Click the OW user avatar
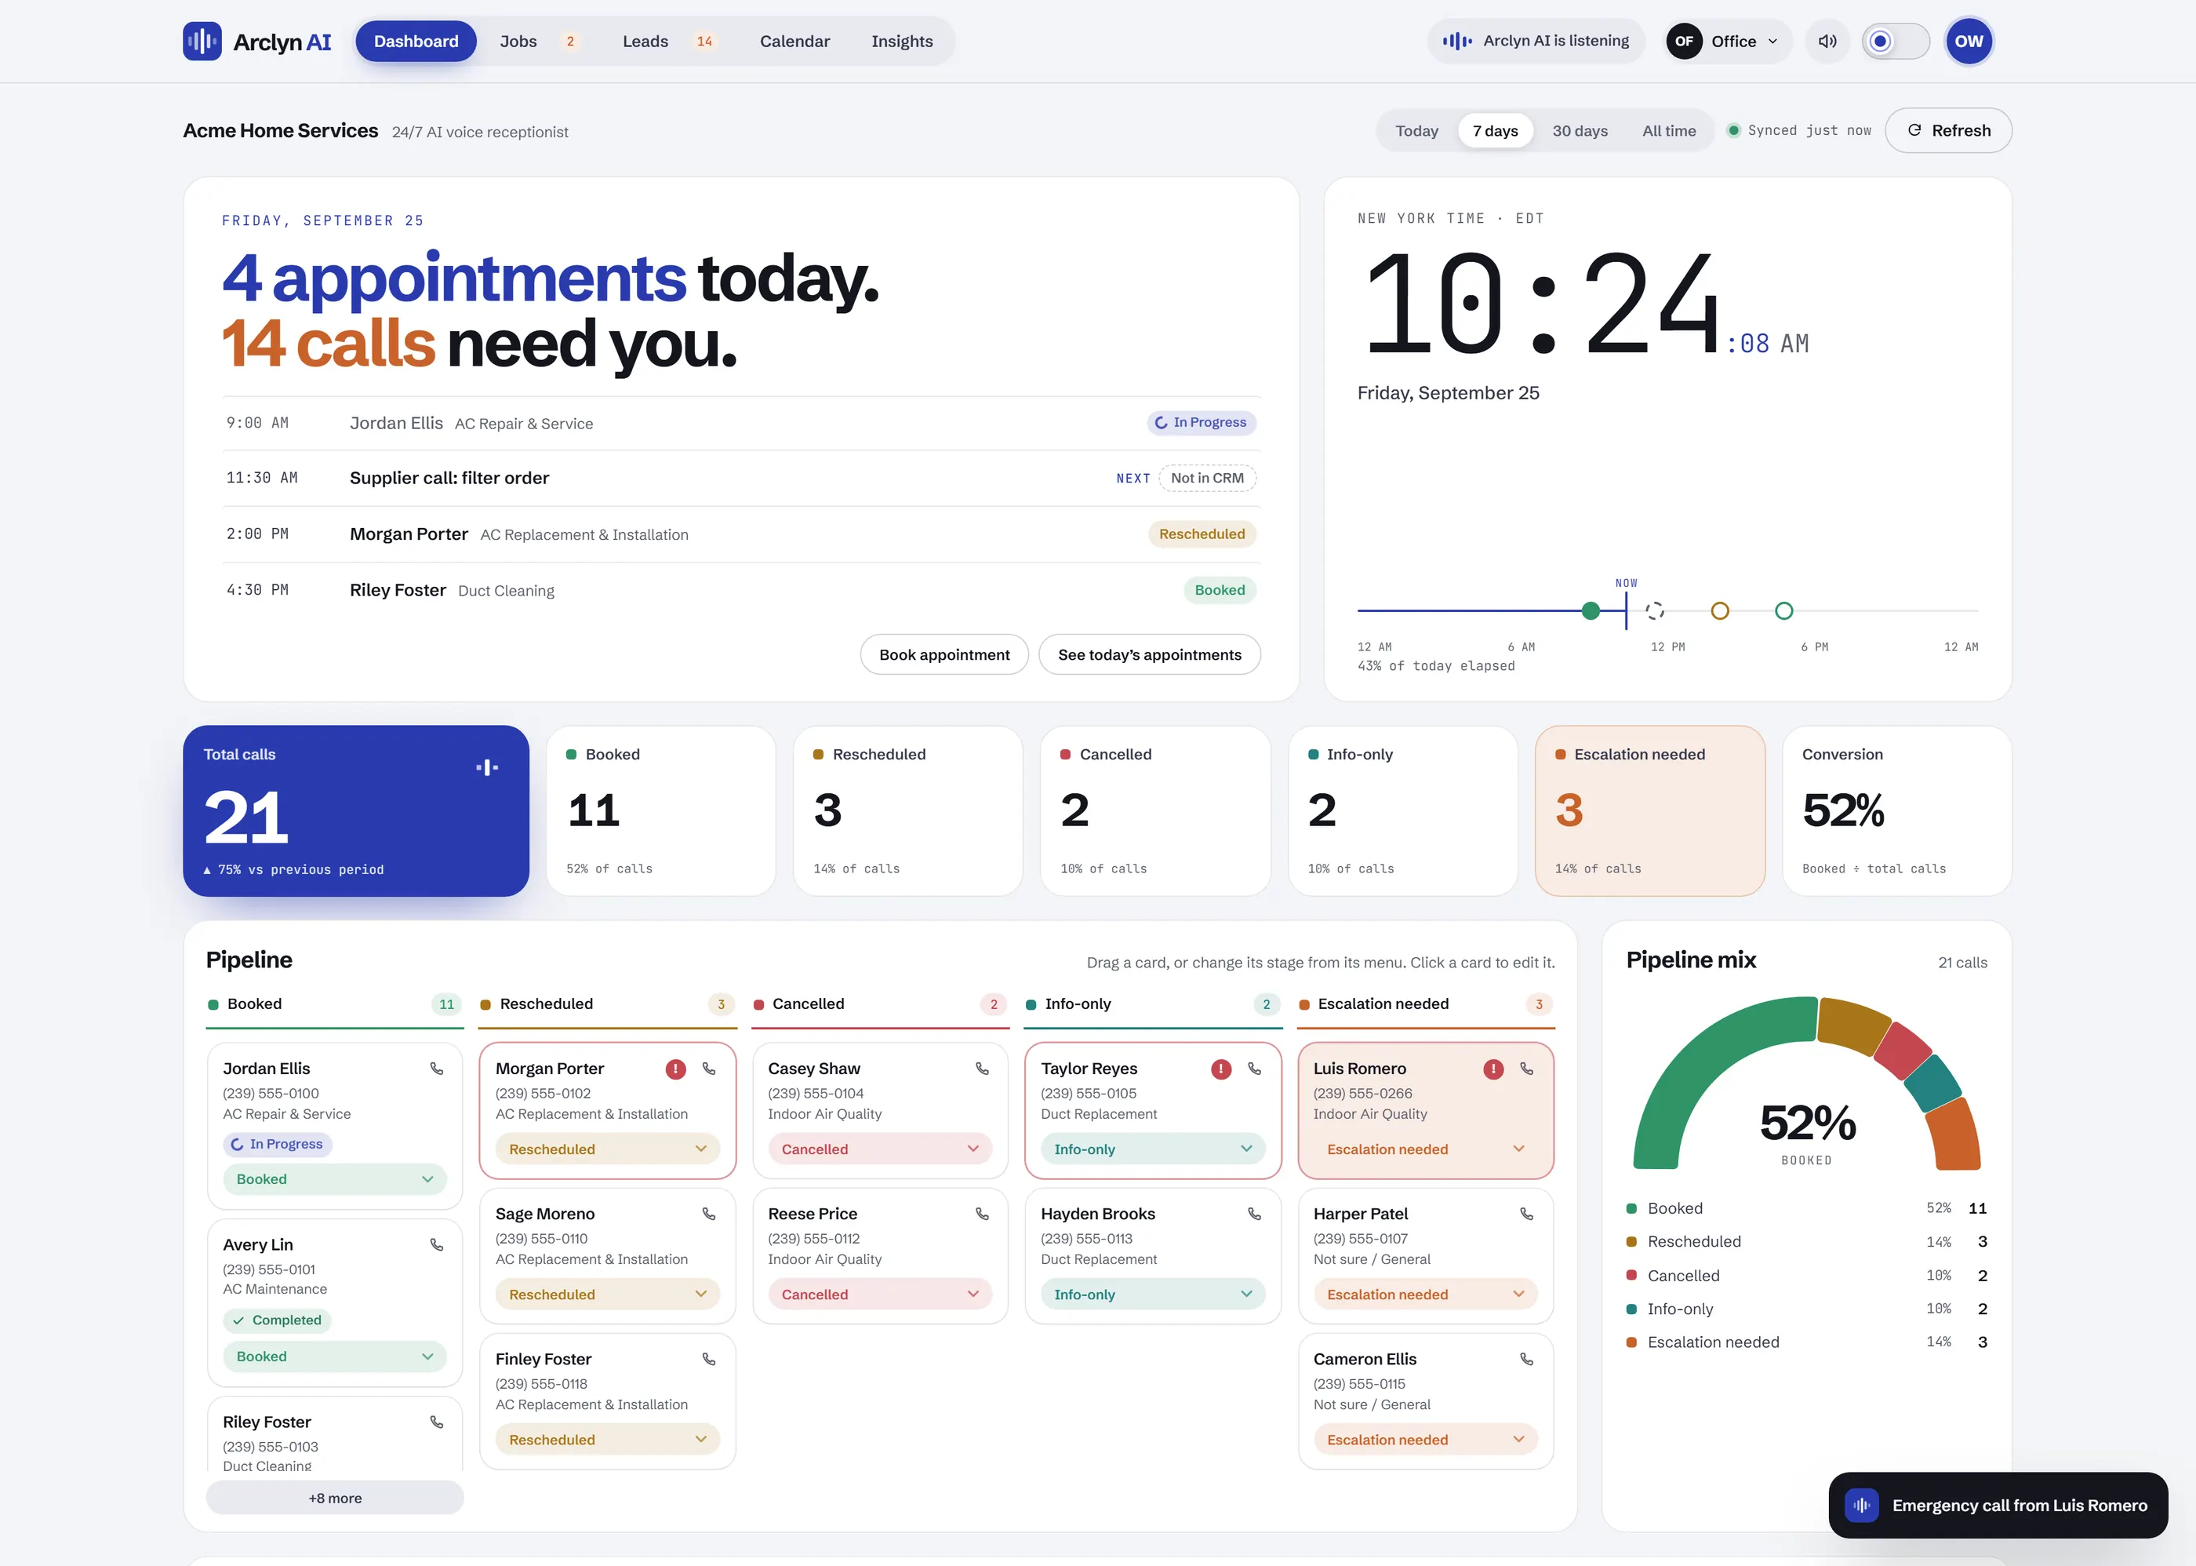This screenshot has width=2196, height=1566. (1969, 42)
